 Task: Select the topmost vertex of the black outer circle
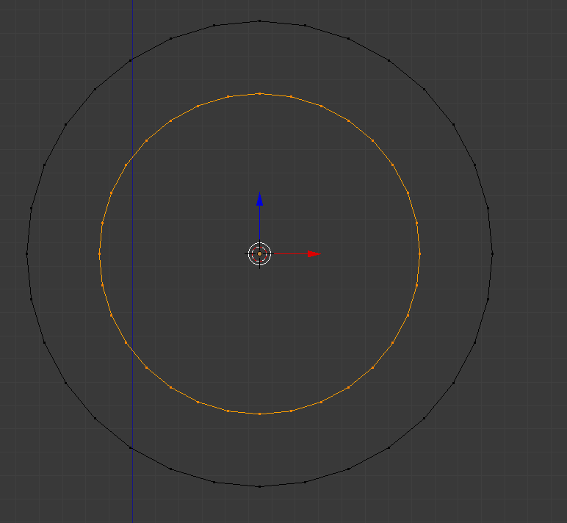click(260, 21)
